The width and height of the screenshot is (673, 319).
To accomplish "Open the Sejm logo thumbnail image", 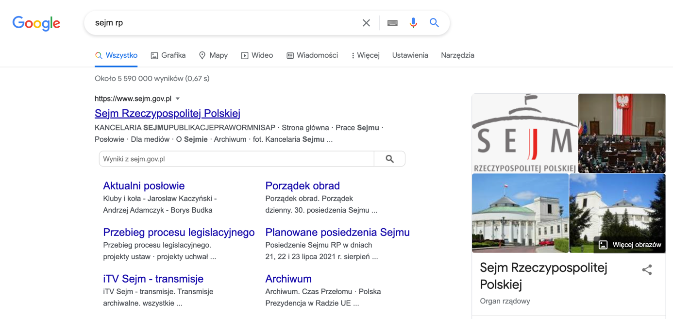I will click(524, 133).
